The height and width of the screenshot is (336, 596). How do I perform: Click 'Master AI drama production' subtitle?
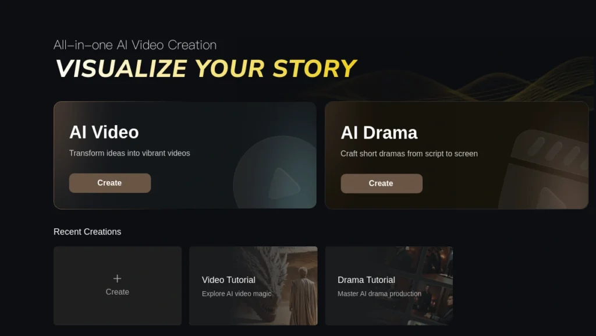click(x=379, y=293)
